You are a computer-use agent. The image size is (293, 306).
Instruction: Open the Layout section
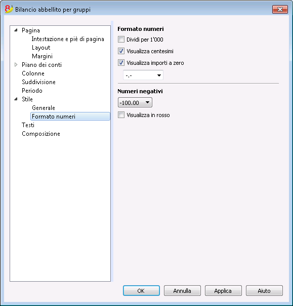41,48
